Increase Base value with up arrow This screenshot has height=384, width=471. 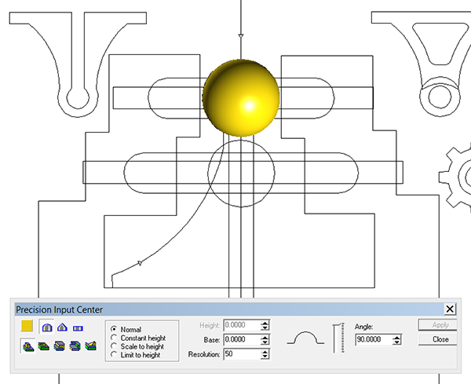pos(265,338)
